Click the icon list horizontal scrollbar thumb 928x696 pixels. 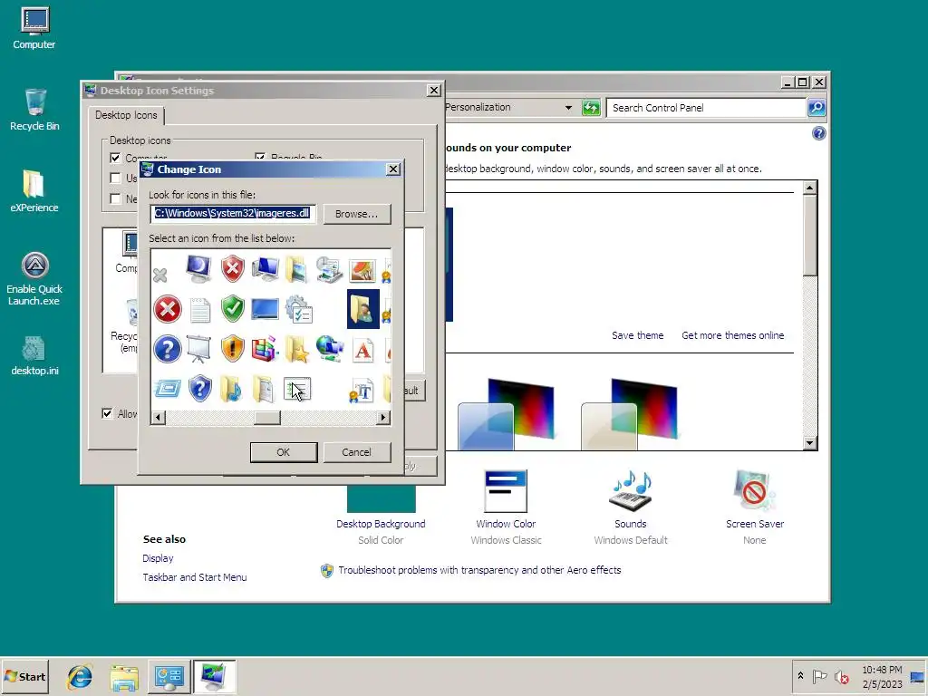point(267,418)
